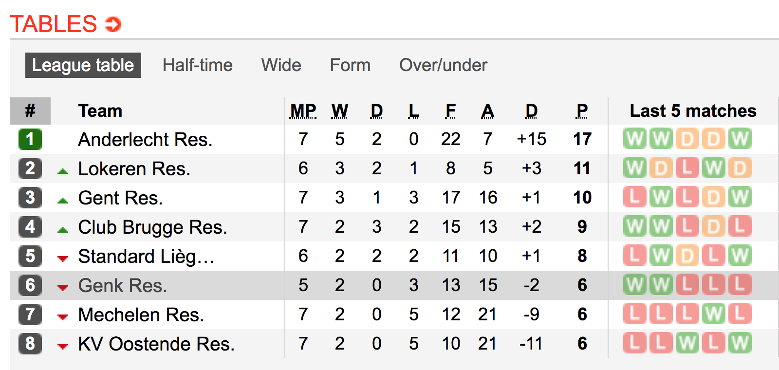This screenshot has height=370, width=779.
Task: Click the red arrow icon beside TABLES
Action: point(113,24)
